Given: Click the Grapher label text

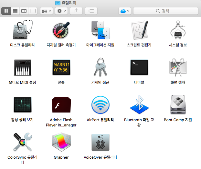Looking at the screenshot, I should [61, 157].
